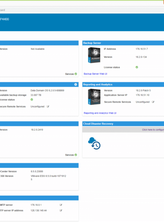Click Unconfigured text in Reporting and Analytics panel
The image size is (164, 222).
click(x=142, y=102)
